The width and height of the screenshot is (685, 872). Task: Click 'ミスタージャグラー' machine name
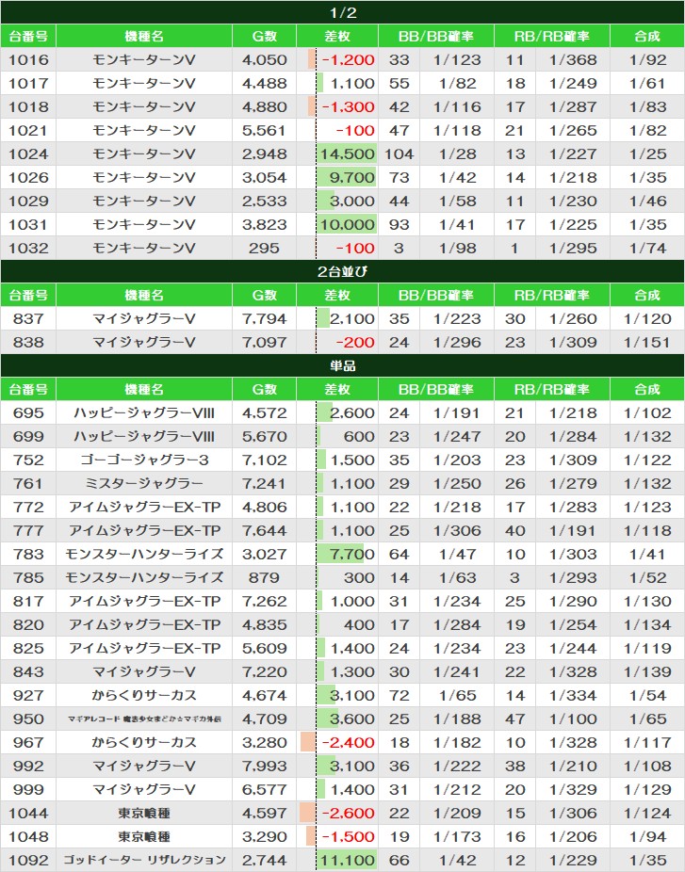(x=144, y=483)
